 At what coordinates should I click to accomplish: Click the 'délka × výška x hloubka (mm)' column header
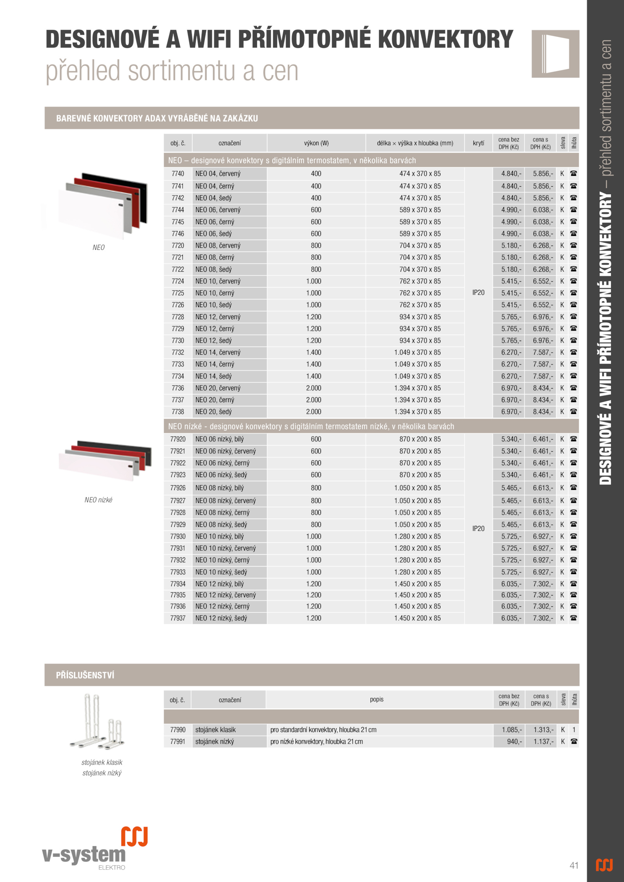[x=415, y=143]
